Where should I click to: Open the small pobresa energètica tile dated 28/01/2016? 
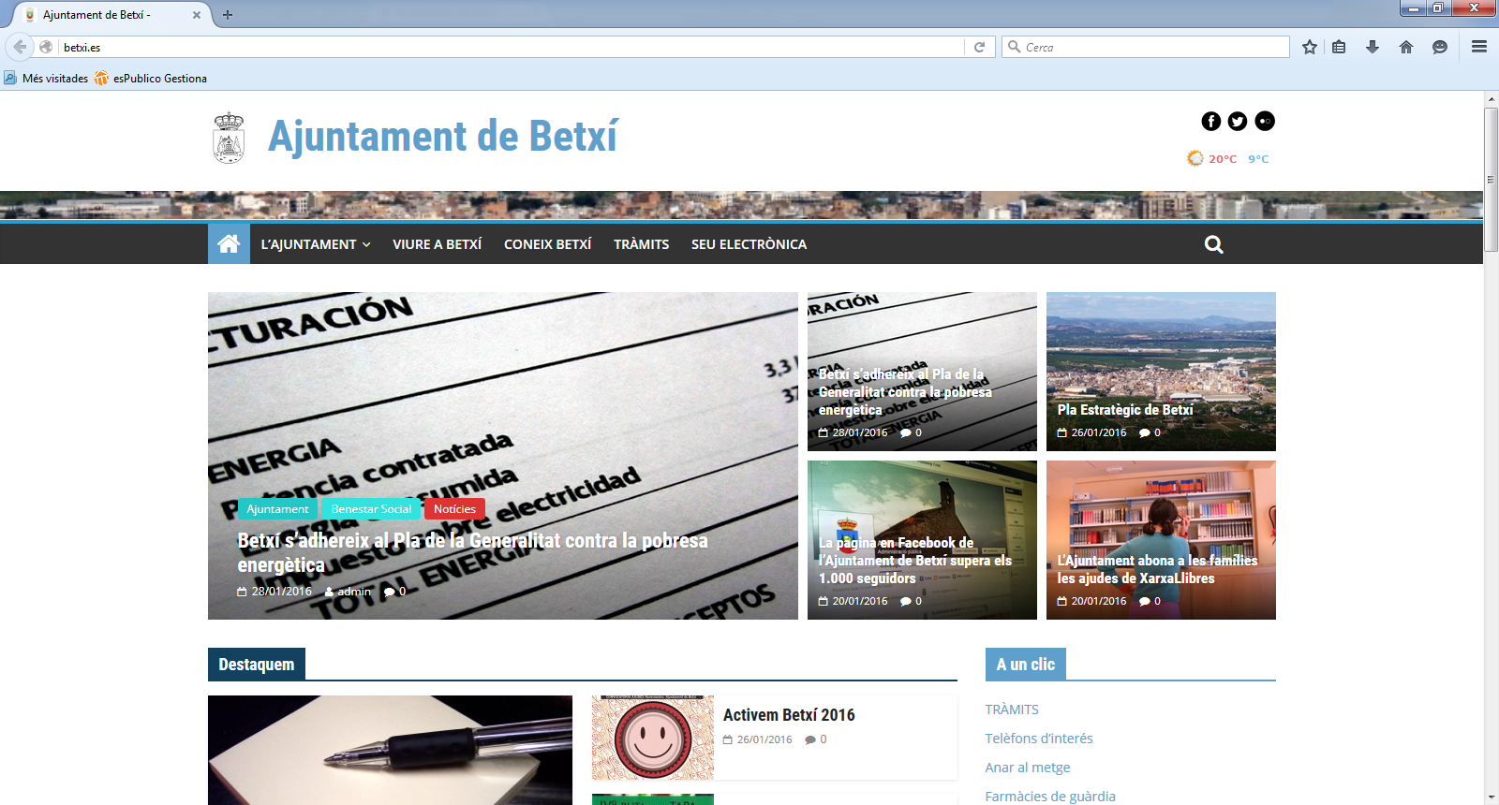[905, 392]
